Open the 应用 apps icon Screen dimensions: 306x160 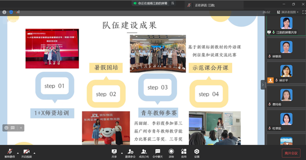[x=184, y=153]
